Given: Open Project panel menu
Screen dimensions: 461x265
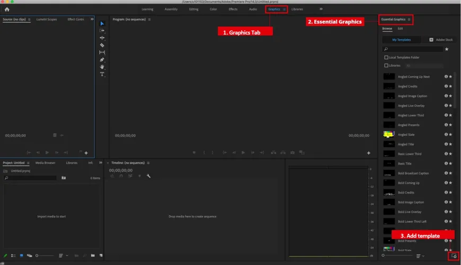Looking at the screenshot, I should click(28, 163).
